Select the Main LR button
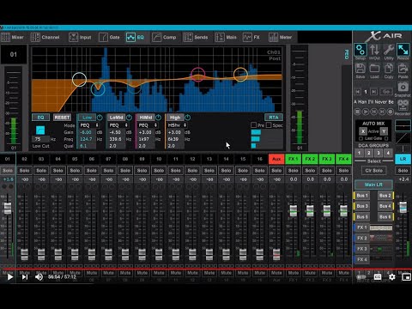Screen dimensions: 412x309 [x=373, y=185]
